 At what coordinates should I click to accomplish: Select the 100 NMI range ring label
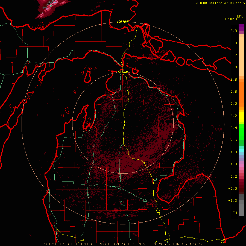click(x=123, y=22)
